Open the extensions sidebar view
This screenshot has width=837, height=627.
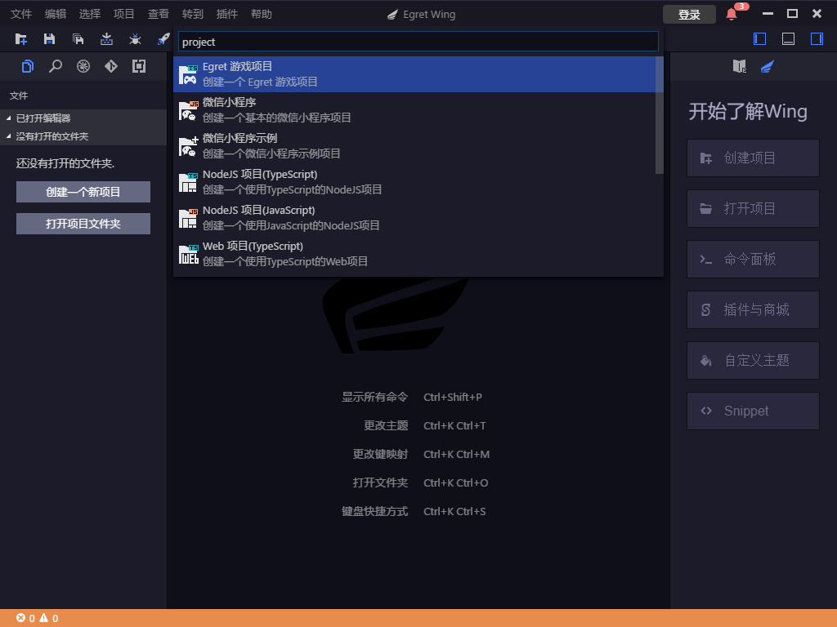click(139, 66)
